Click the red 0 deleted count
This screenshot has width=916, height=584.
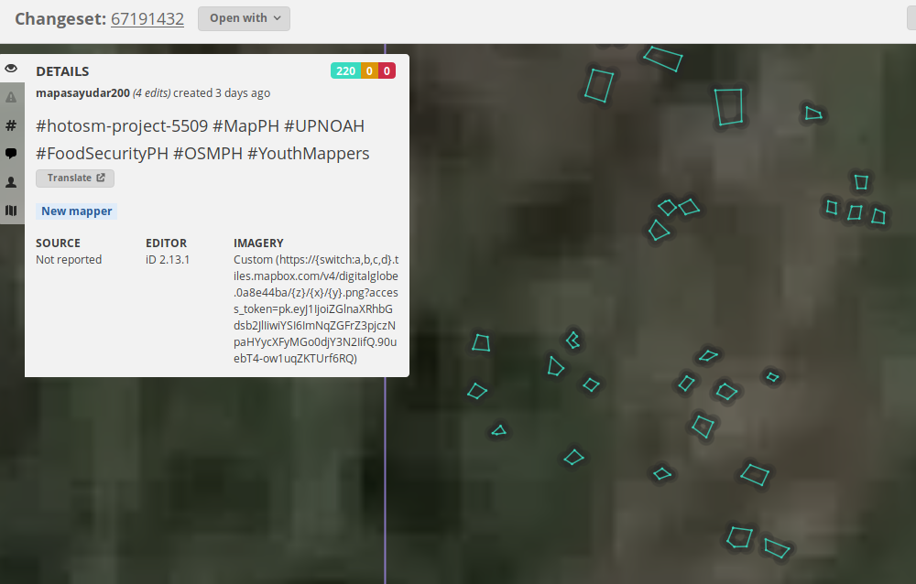(387, 70)
